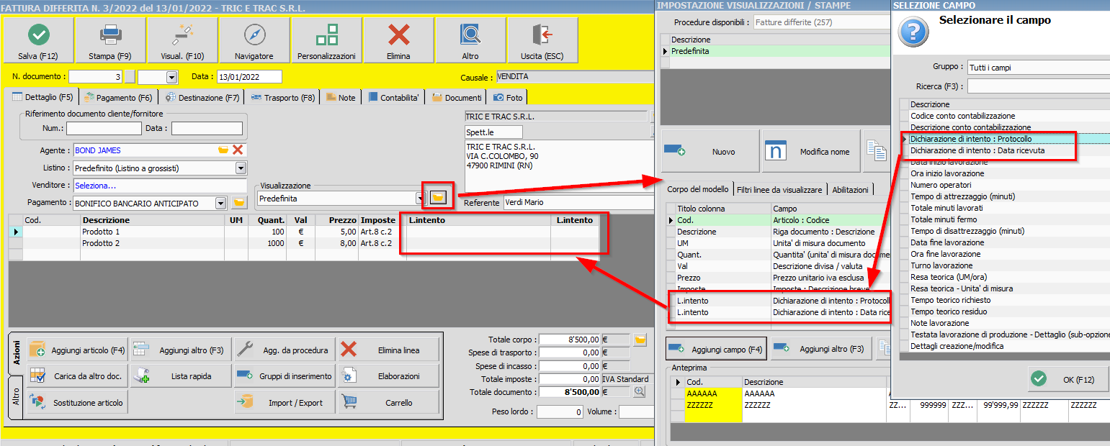
Task: Click the Salva (F12) green checkmark button
Action: pyautogui.click(x=38, y=42)
